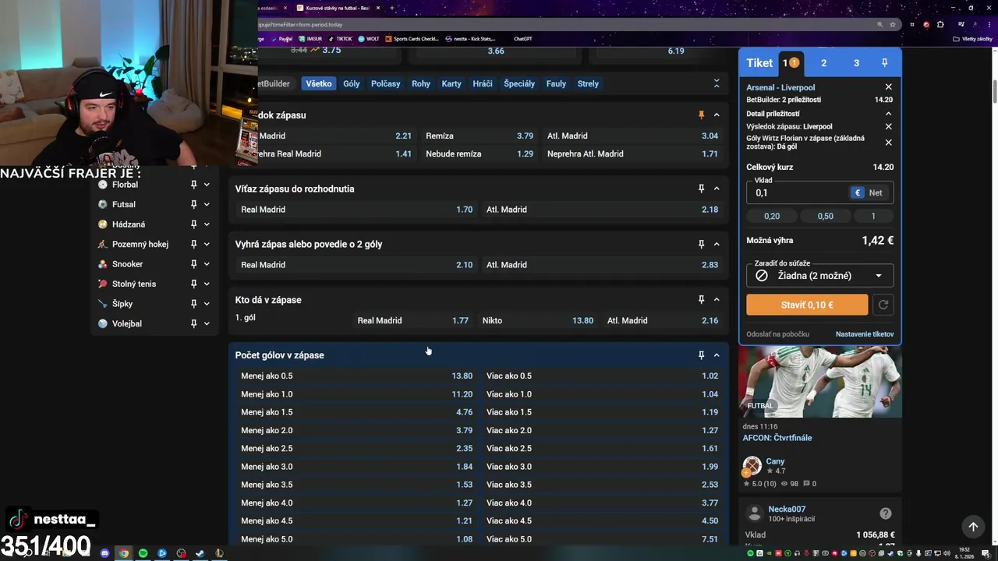
Task: Switch to the Rohy filter tab
Action: pyautogui.click(x=421, y=83)
